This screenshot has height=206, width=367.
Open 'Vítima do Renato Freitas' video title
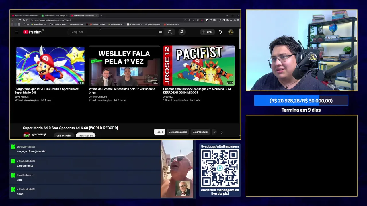click(122, 91)
